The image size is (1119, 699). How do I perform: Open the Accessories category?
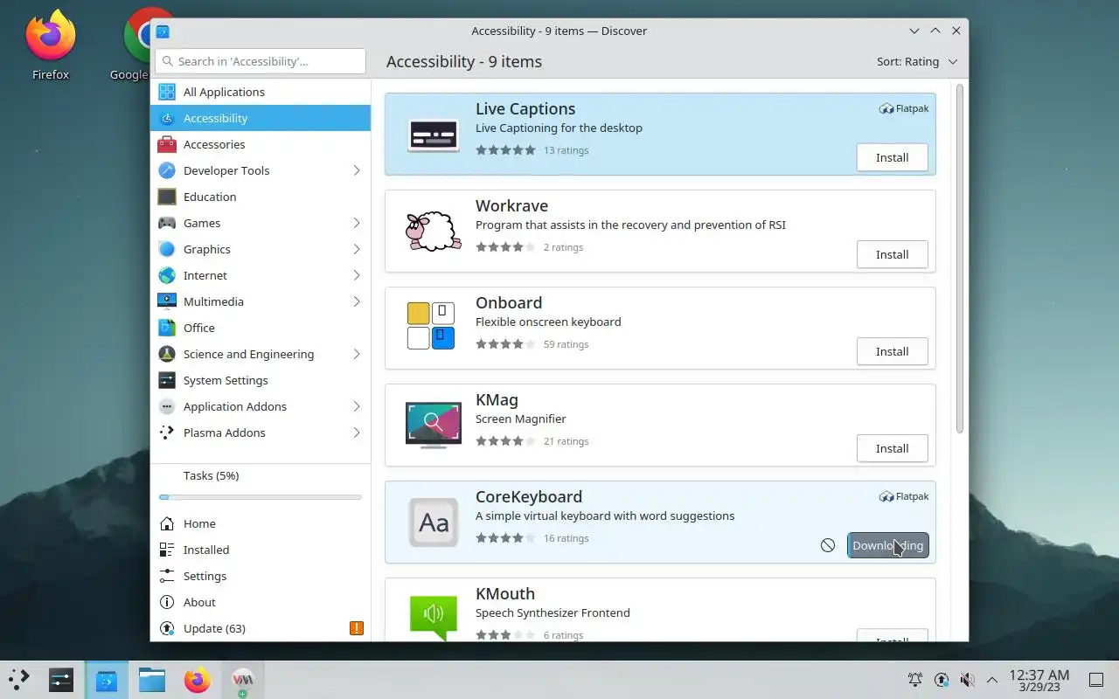tap(261, 144)
